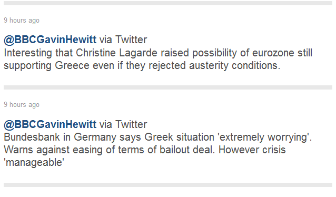Click the line beginning 'Warns against easing'

(x=145, y=150)
